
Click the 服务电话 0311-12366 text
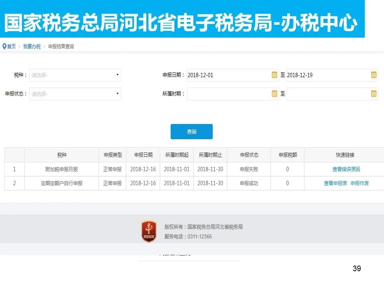[188, 236]
